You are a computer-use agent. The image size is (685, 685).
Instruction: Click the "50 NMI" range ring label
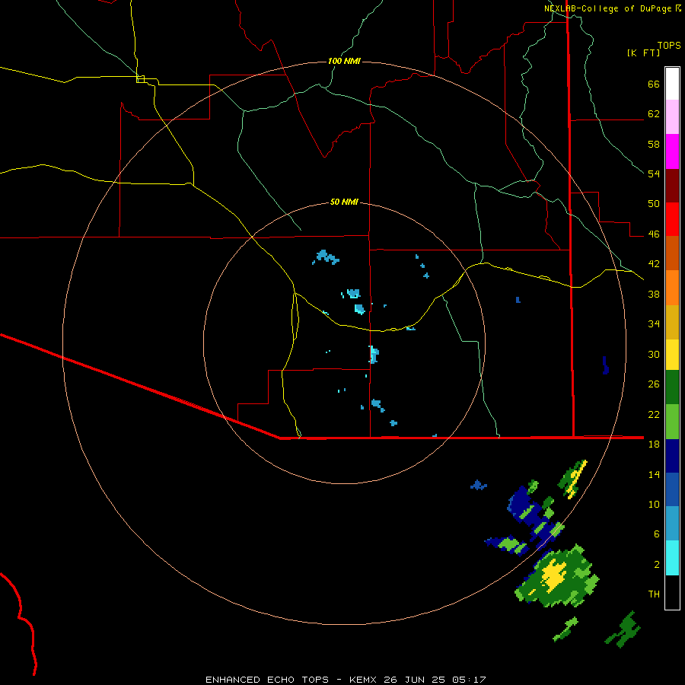tap(344, 202)
